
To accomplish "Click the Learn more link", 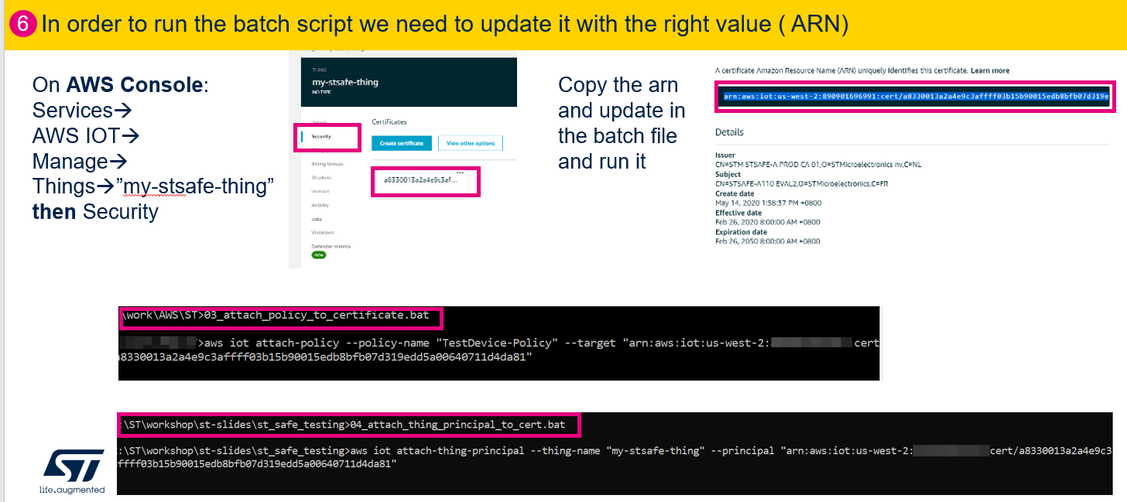I will [990, 70].
